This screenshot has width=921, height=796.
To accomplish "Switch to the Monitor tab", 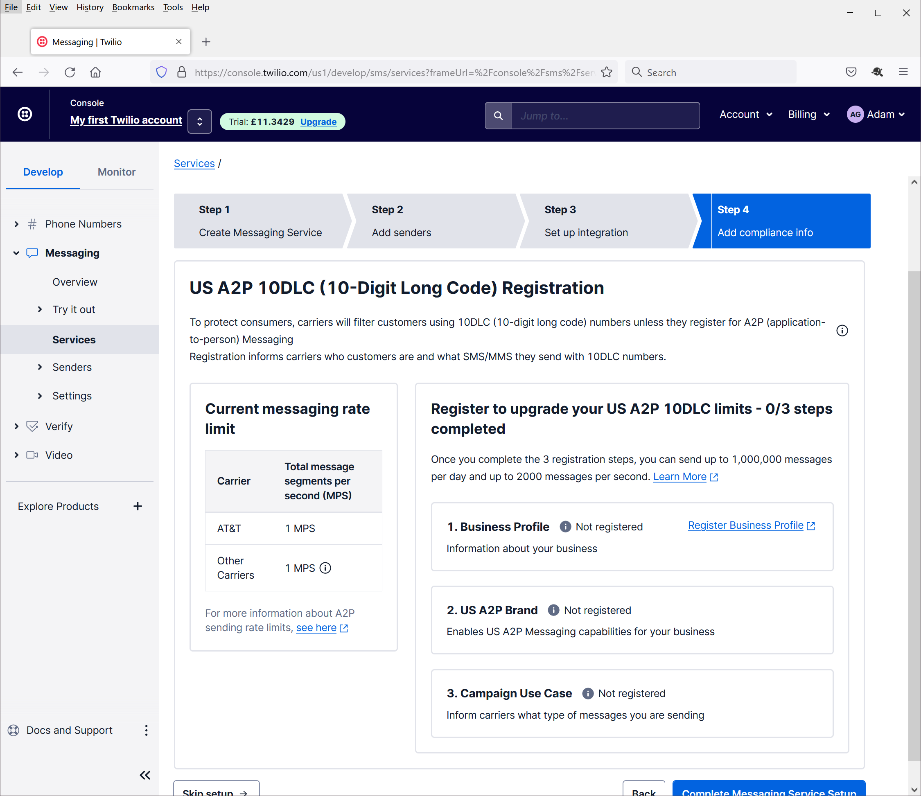I will pos(117,172).
